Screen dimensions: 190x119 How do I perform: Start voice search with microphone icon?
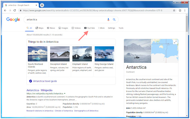[108, 20]
